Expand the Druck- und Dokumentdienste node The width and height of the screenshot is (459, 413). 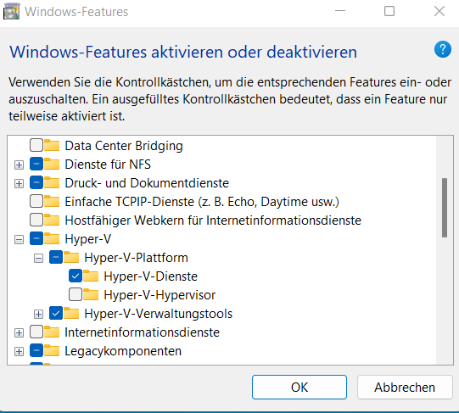(19, 183)
